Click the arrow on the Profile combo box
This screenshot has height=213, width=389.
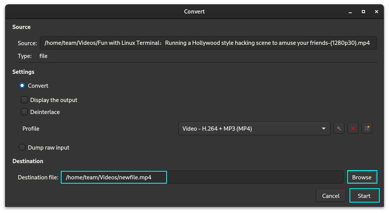324,129
